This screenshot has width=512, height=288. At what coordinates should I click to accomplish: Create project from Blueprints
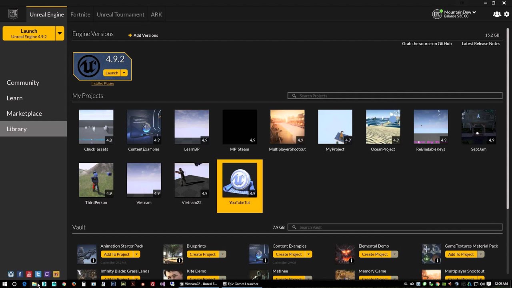point(203,254)
